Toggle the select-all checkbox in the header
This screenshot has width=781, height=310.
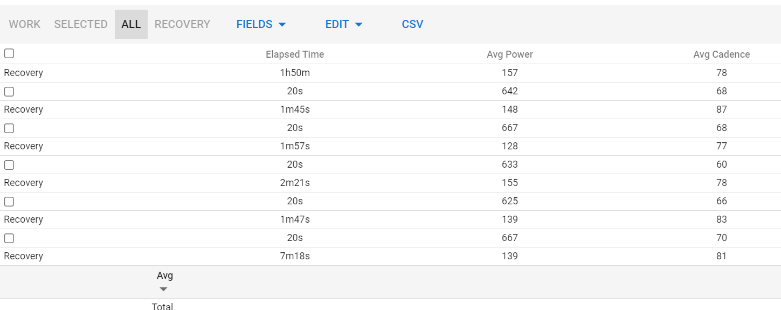pos(9,53)
